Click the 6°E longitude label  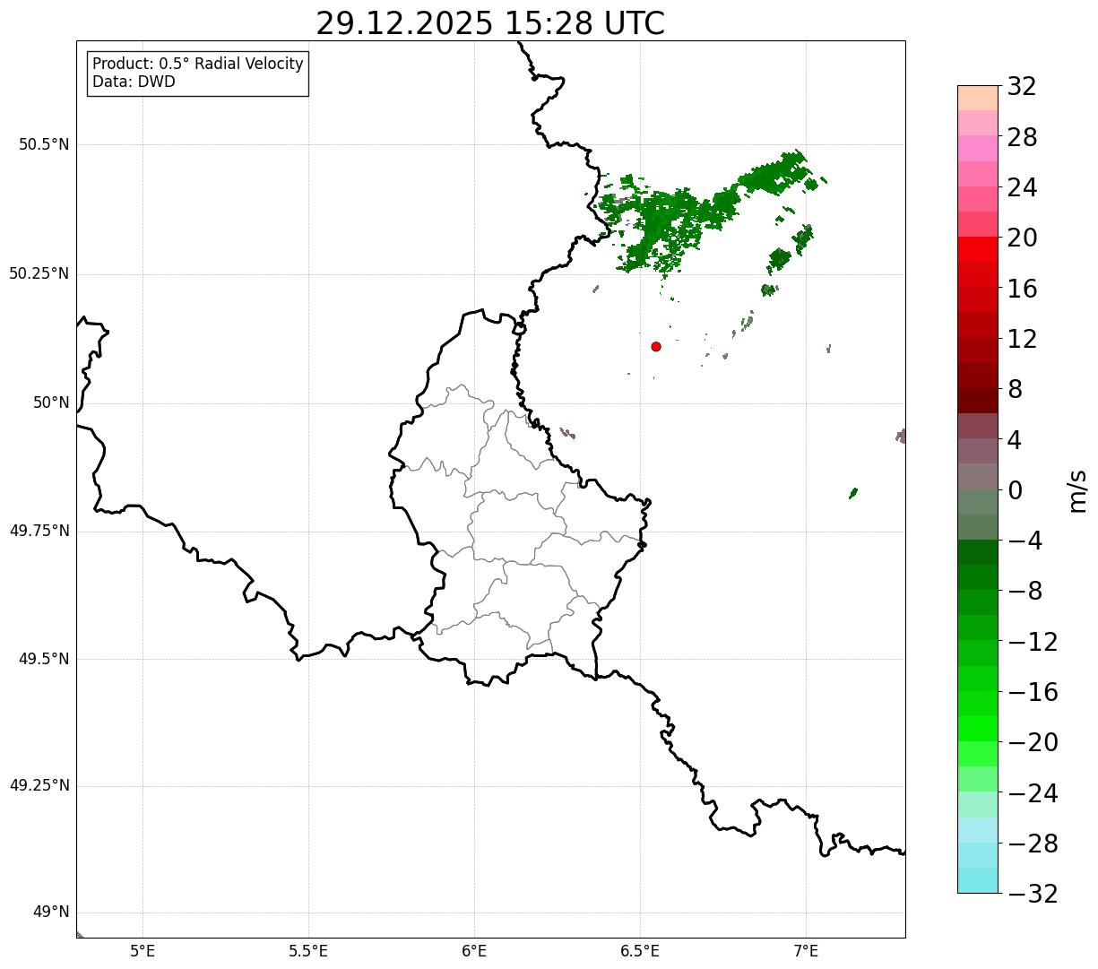[x=474, y=951]
